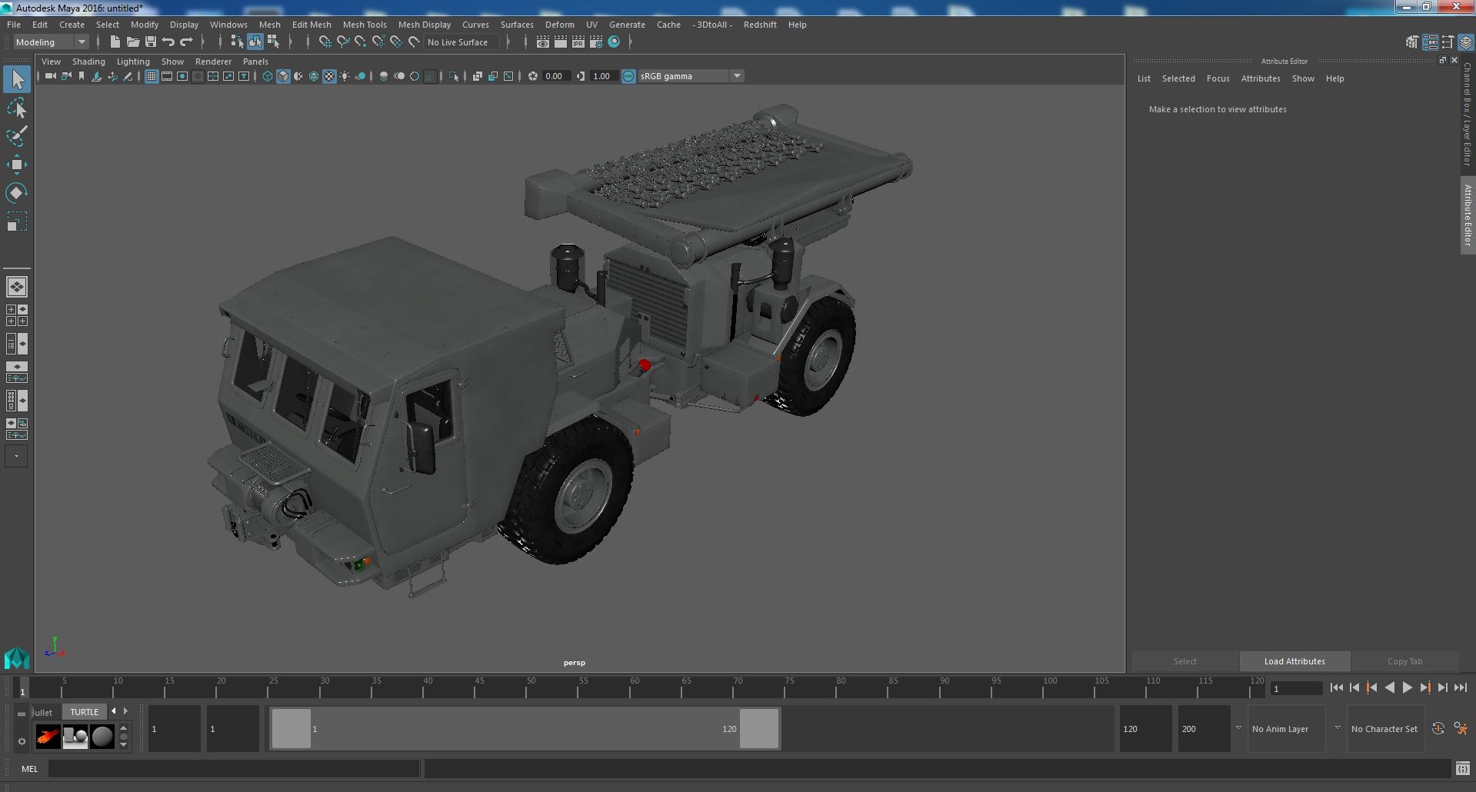Viewport: 1476px width, 792px height.
Task: Click the Select button in Attribute Editor
Action: point(1184,661)
